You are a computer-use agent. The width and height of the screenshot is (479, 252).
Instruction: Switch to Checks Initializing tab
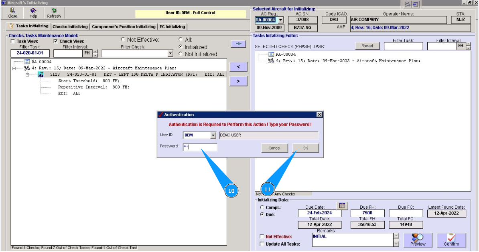click(70, 26)
